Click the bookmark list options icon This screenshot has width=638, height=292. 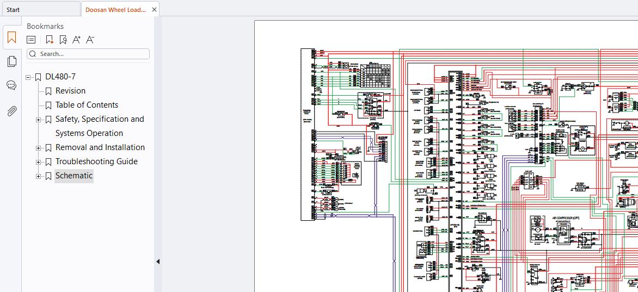(31, 40)
